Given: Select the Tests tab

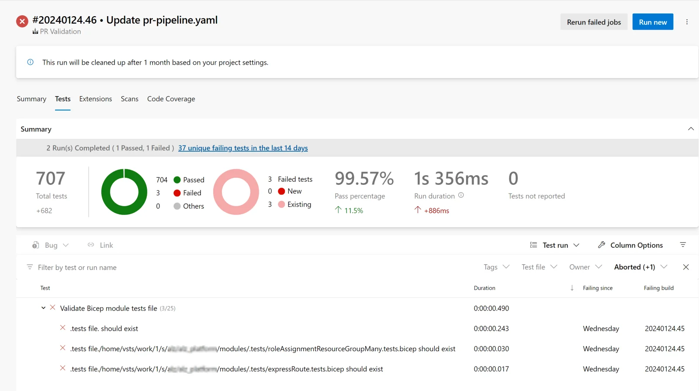Looking at the screenshot, I should (63, 99).
